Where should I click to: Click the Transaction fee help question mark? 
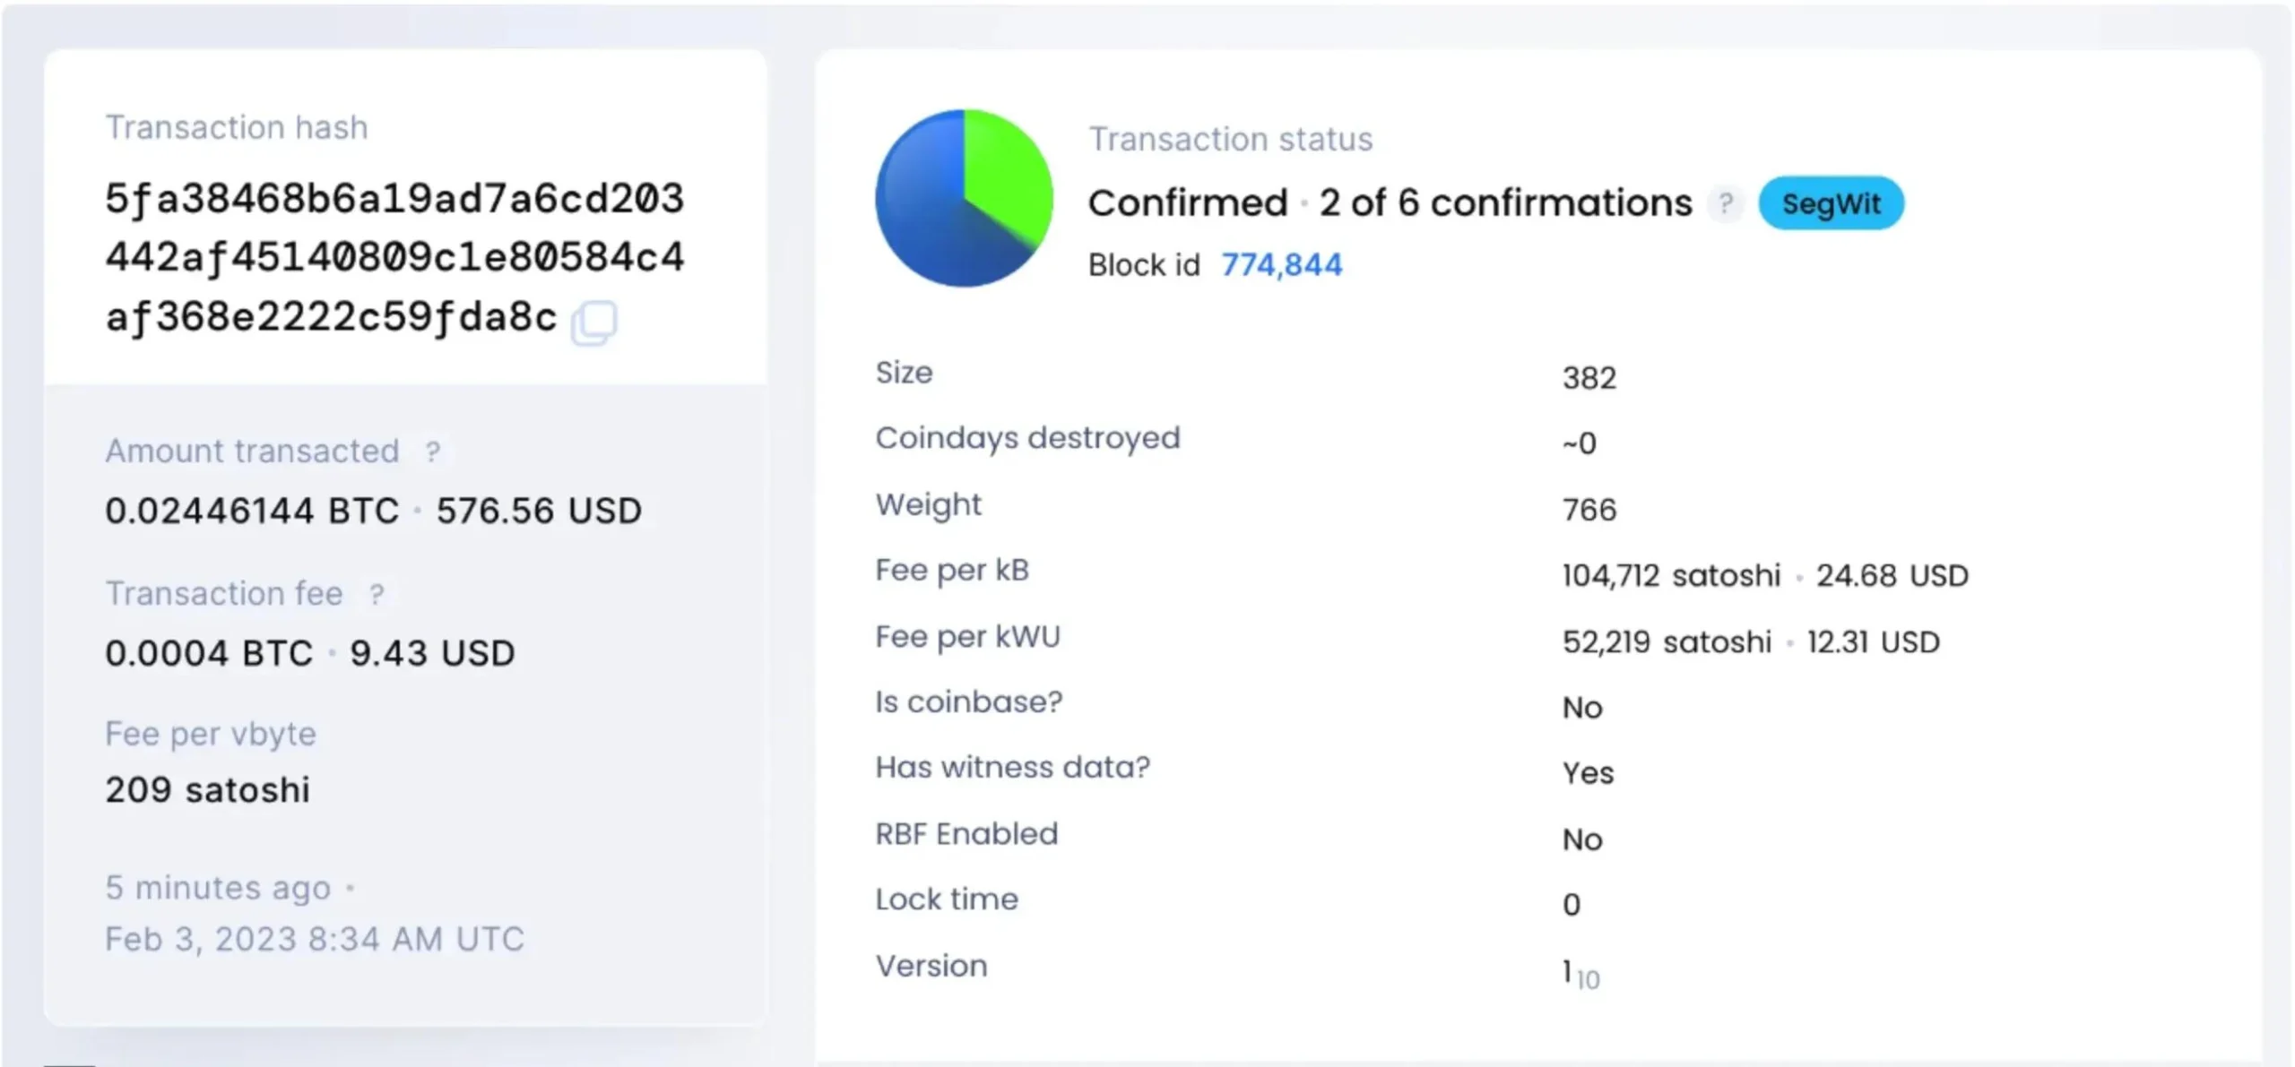click(x=377, y=594)
